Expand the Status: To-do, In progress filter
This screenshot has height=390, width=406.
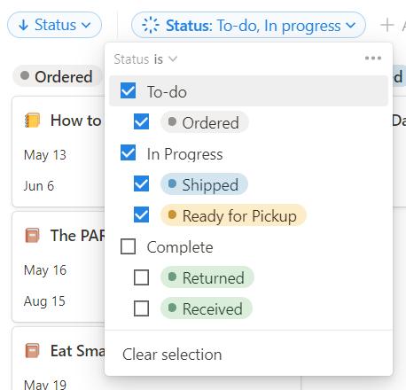point(248,25)
